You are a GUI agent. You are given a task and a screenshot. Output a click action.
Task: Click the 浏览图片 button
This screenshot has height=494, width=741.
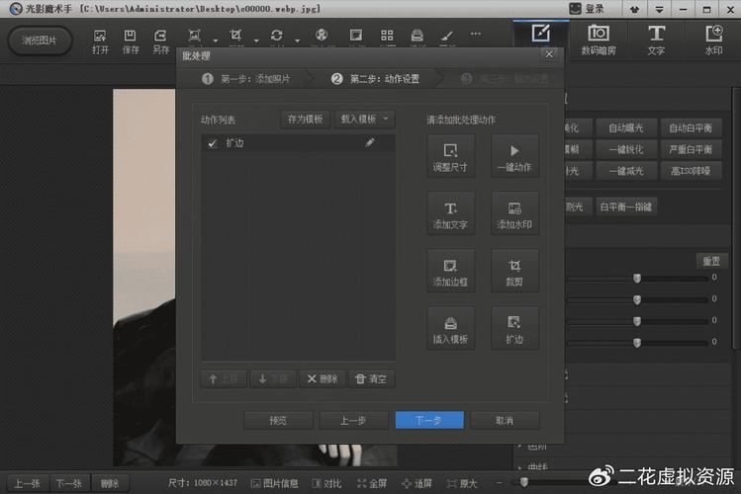(40, 41)
